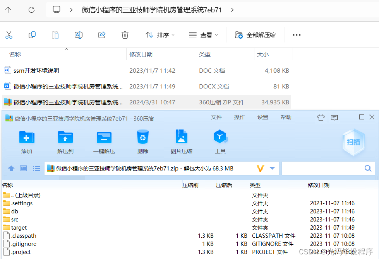Click the up arrow to go to parent directory

(11, 168)
